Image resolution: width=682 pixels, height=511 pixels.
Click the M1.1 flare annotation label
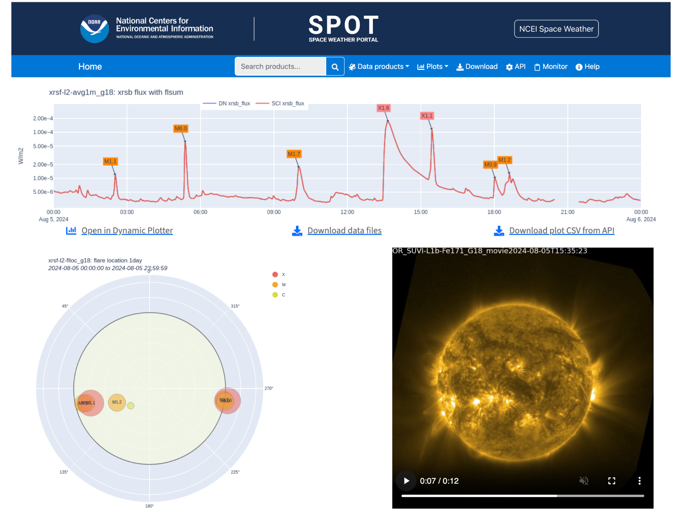pyautogui.click(x=110, y=161)
